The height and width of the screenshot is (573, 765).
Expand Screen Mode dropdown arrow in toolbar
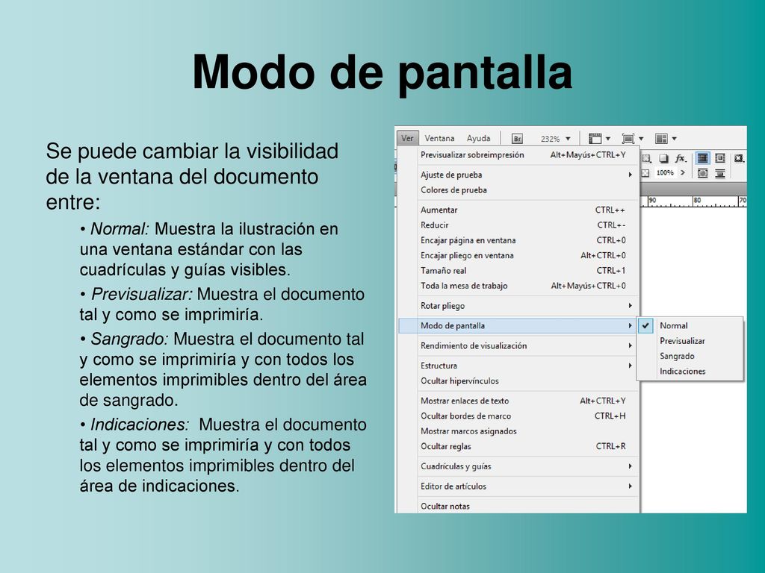coord(641,139)
